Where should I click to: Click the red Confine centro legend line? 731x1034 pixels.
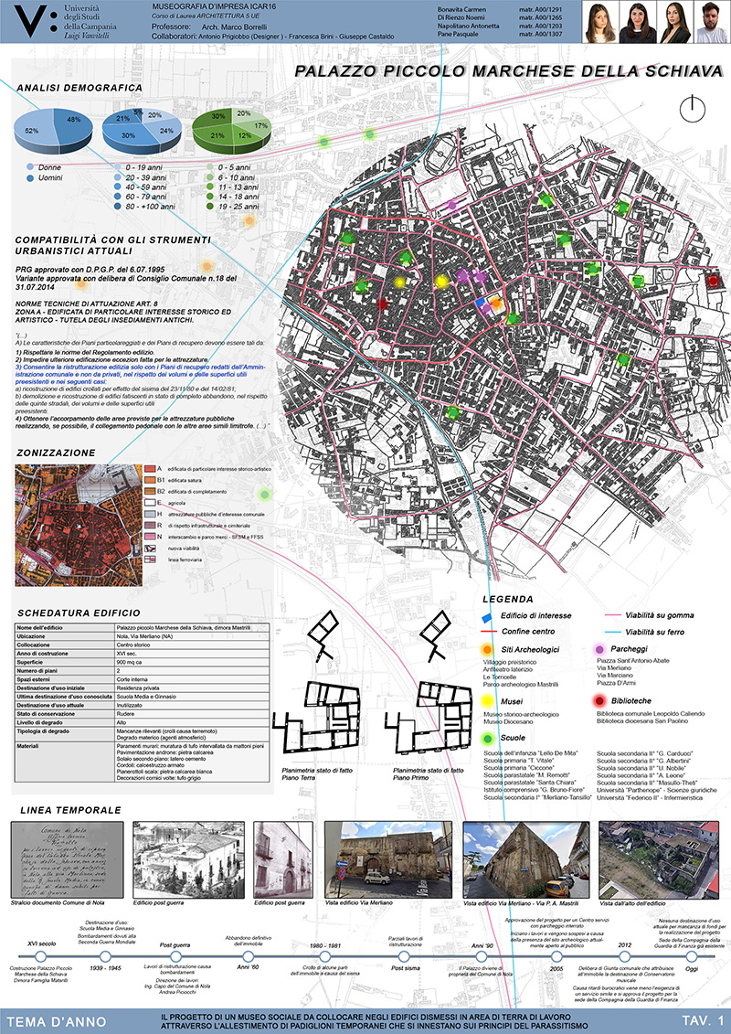(487, 632)
